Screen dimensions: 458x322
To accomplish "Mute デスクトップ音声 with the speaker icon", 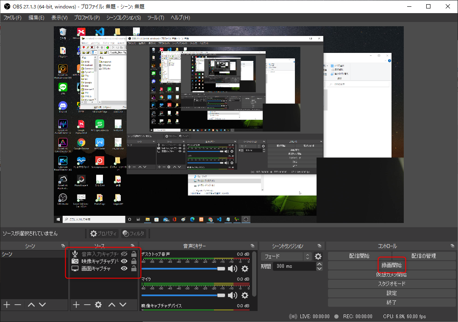I will [x=233, y=269].
